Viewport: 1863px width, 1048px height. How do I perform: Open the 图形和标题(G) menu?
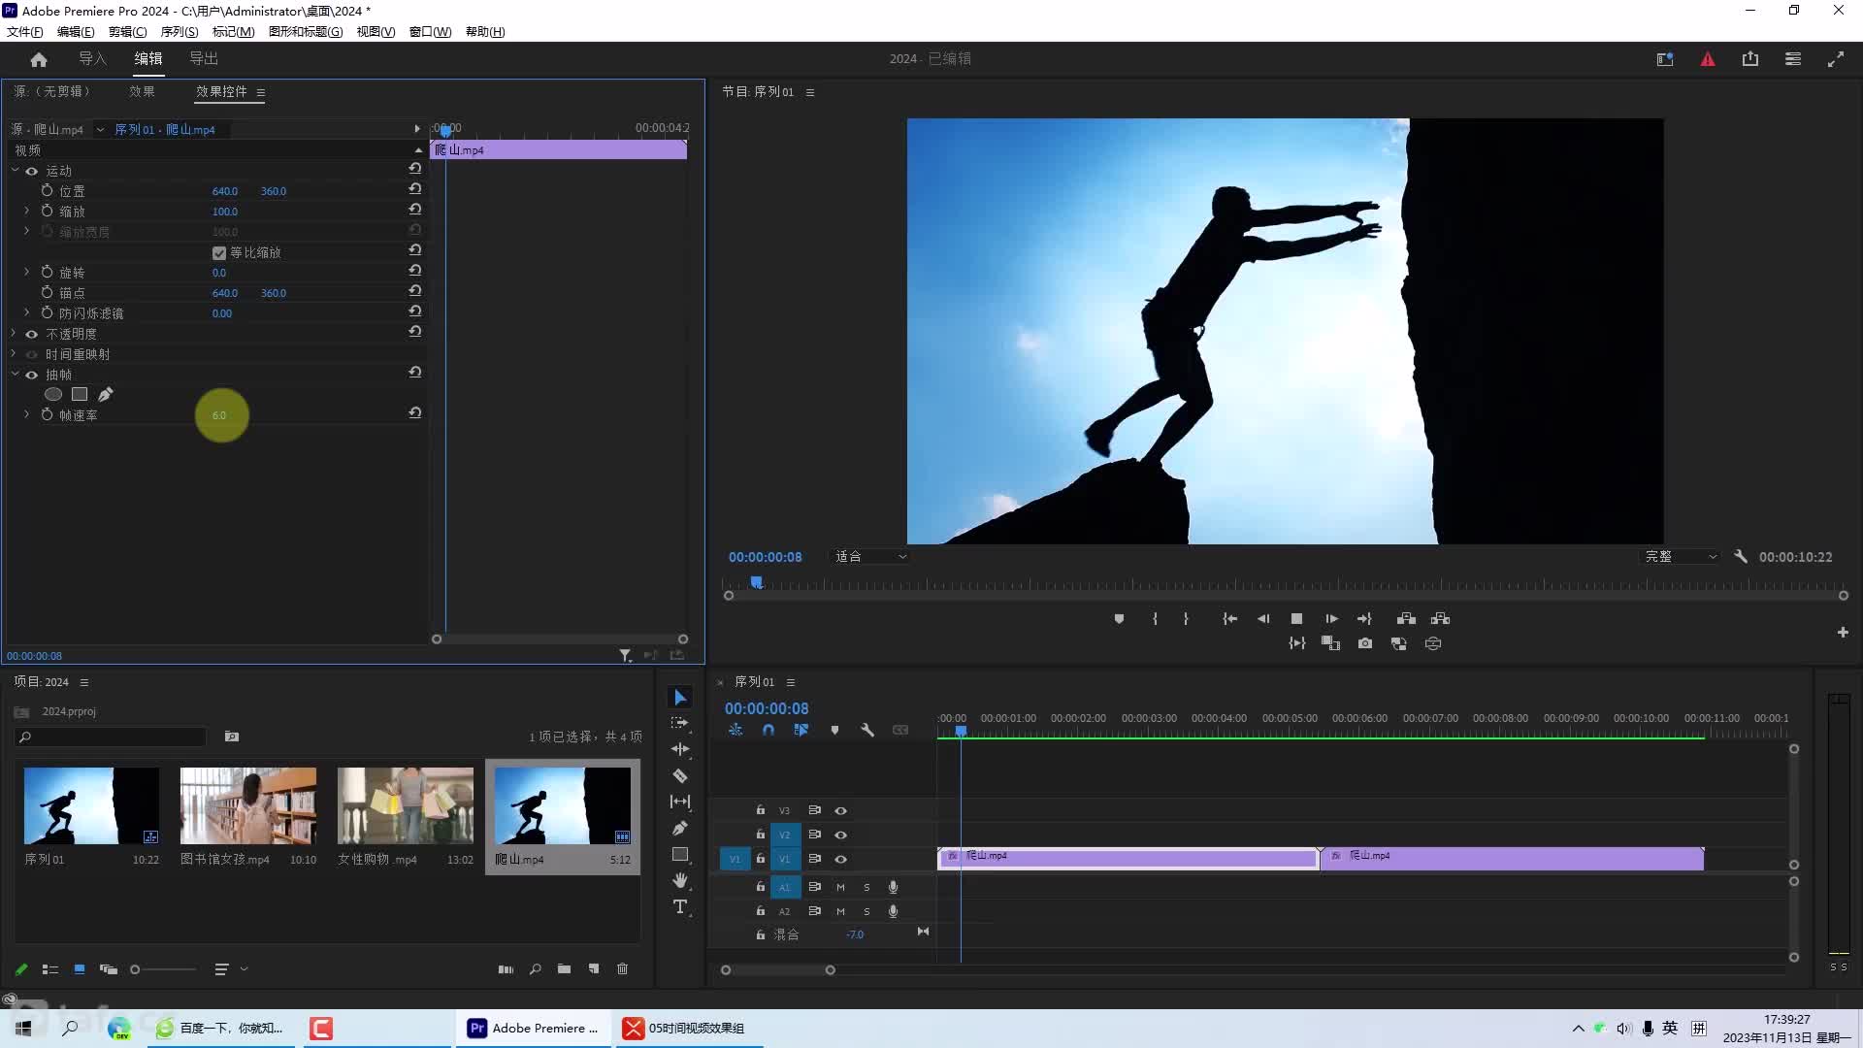pyautogui.click(x=306, y=31)
